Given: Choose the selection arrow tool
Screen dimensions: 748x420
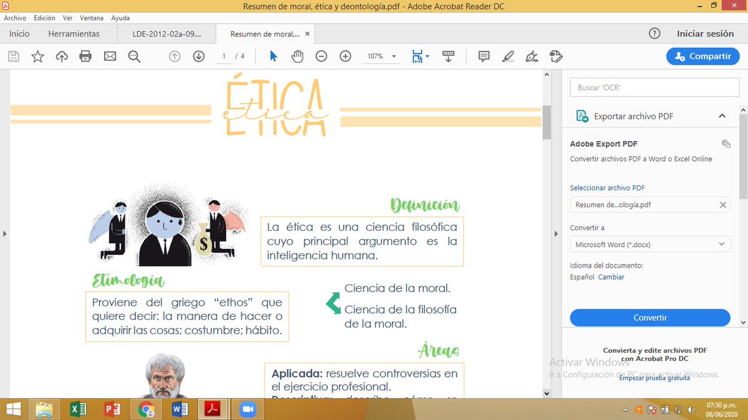Looking at the screenshot, I should pos(273,57).
